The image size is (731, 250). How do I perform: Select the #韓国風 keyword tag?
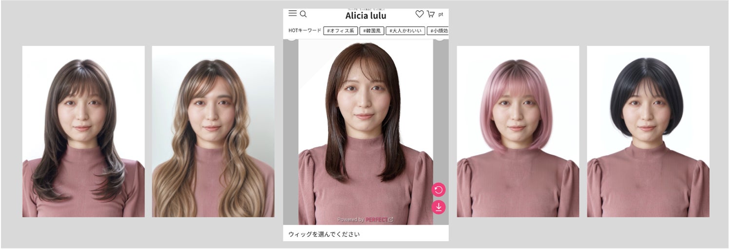tap(371, 31)
